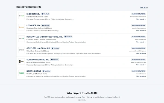Image resolution: width=164 pixels, height=103 pixels.
Task: Click View record for Bbier Lighting
Action: click(141, 76)
